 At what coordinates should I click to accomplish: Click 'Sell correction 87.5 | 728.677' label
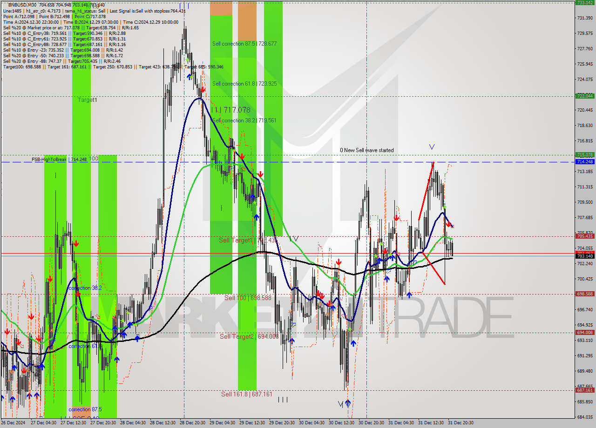click(x=244, y=44)
